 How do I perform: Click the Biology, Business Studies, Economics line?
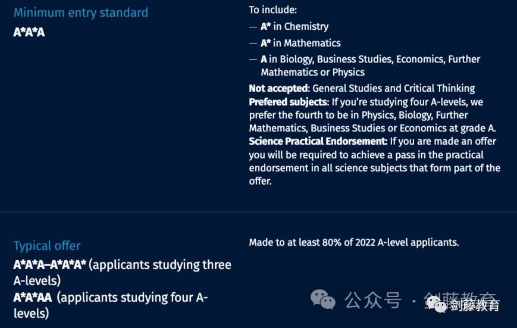(x=370, y=60)
